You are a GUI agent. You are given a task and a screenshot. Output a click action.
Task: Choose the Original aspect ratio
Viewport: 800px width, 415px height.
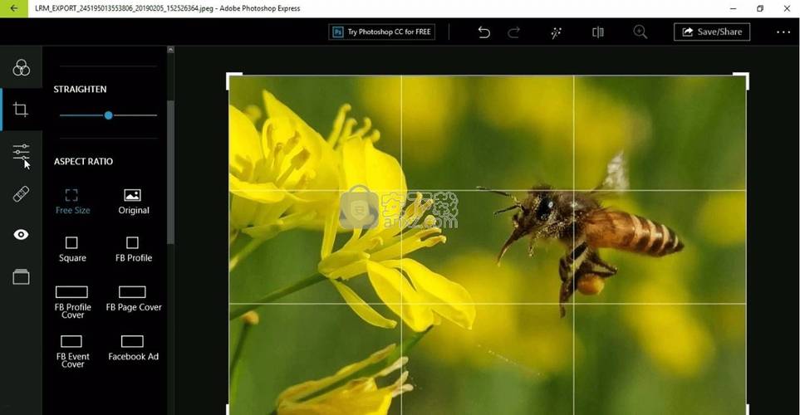click(x=133, y=200)
